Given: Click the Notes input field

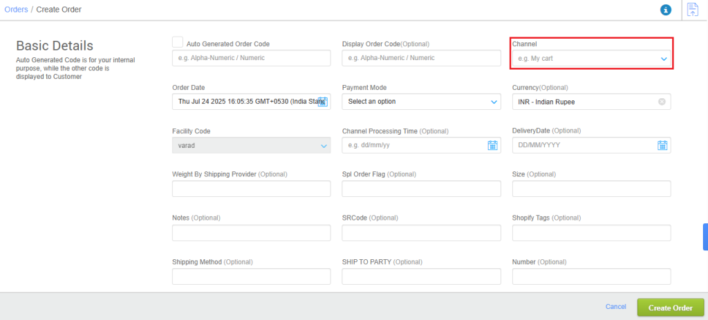Looking at the screenshot, I should [252, 233].
